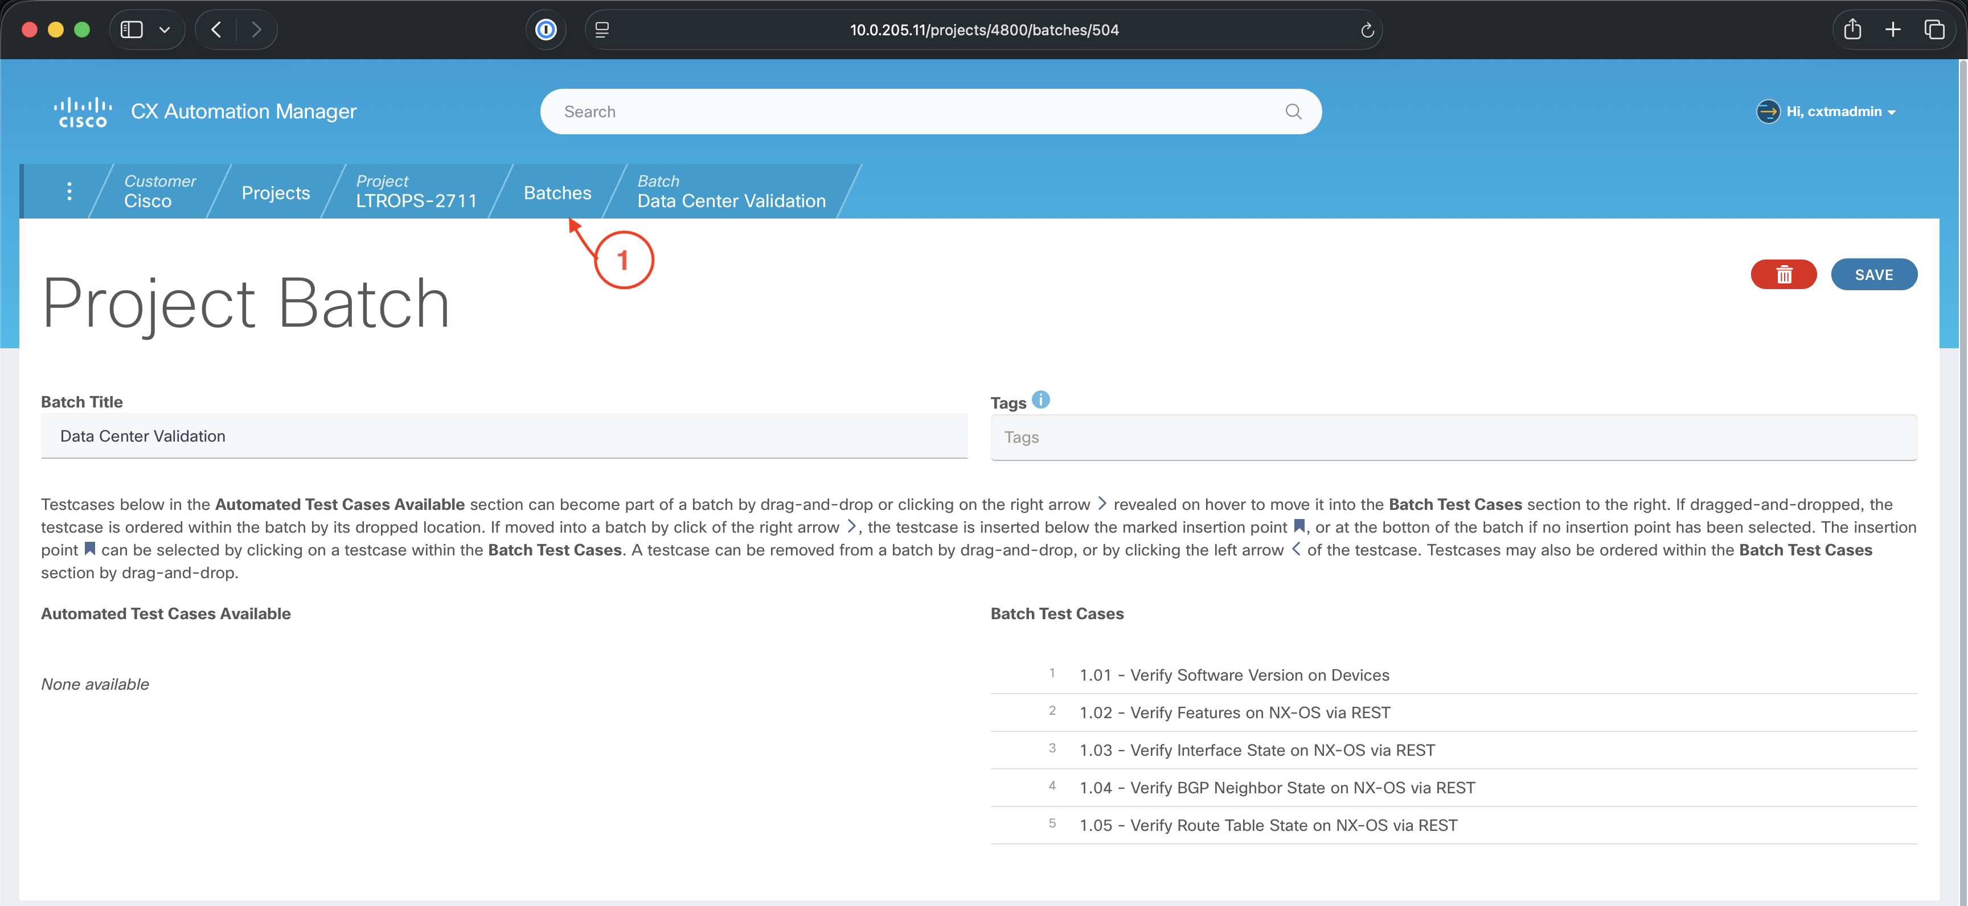Screen dimensions: 1968x906
Task: Reload the page
Action: coord(1367,30)
